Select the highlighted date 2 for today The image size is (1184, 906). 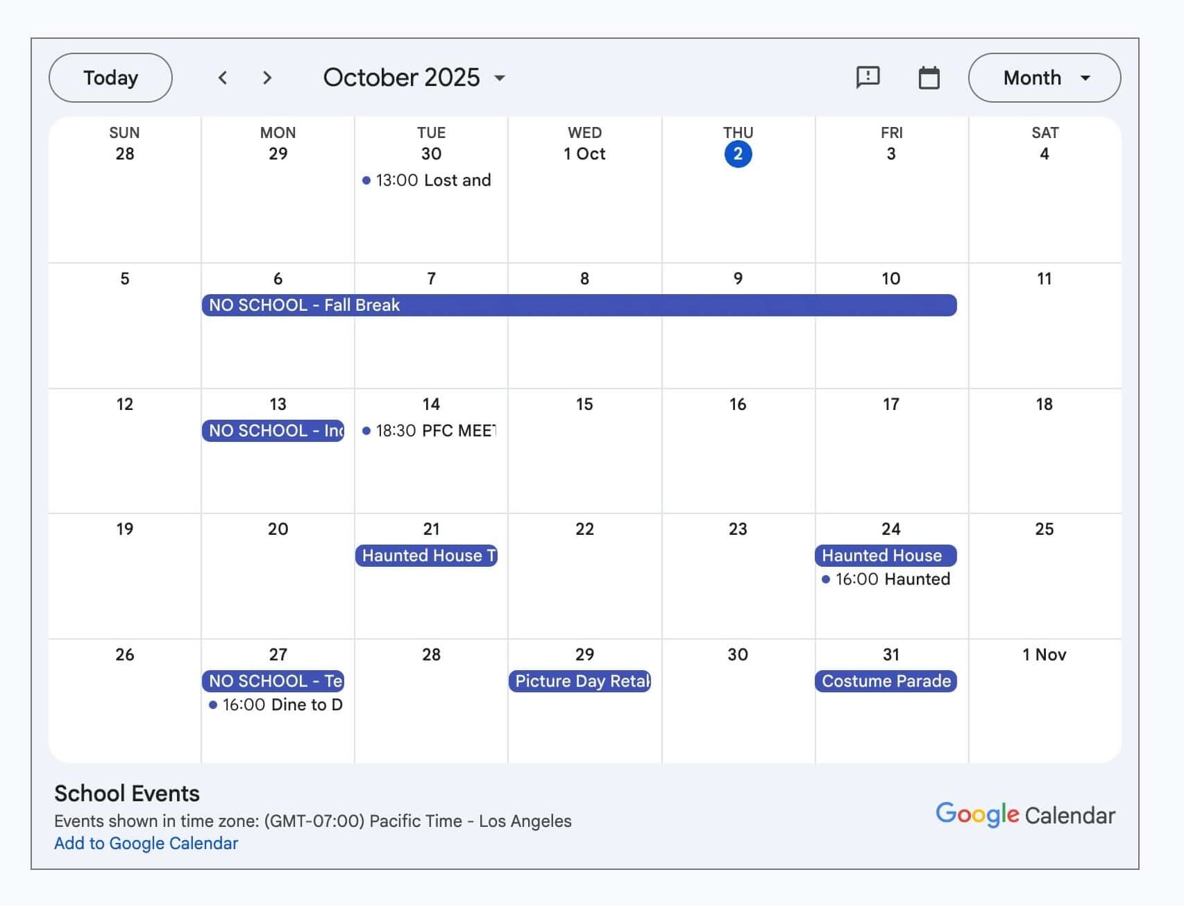click(x=738, y=154)
